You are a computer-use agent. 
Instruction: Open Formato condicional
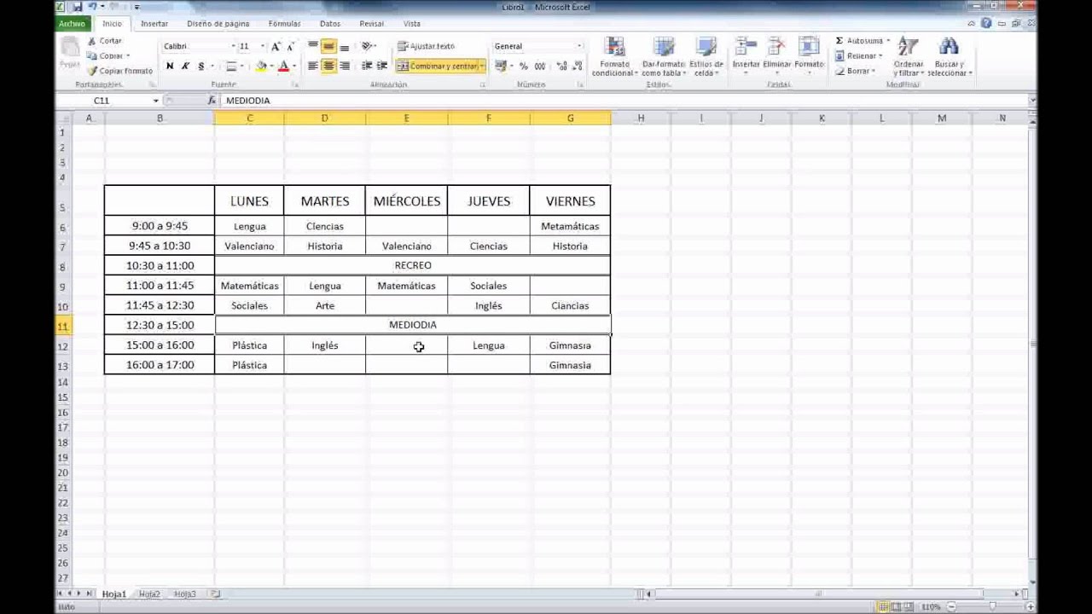coord(614,56)
